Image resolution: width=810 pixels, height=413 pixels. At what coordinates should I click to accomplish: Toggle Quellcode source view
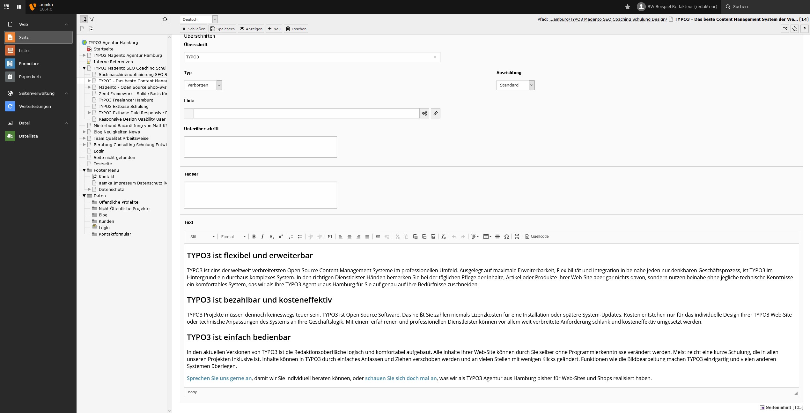[x=537, y=237]
